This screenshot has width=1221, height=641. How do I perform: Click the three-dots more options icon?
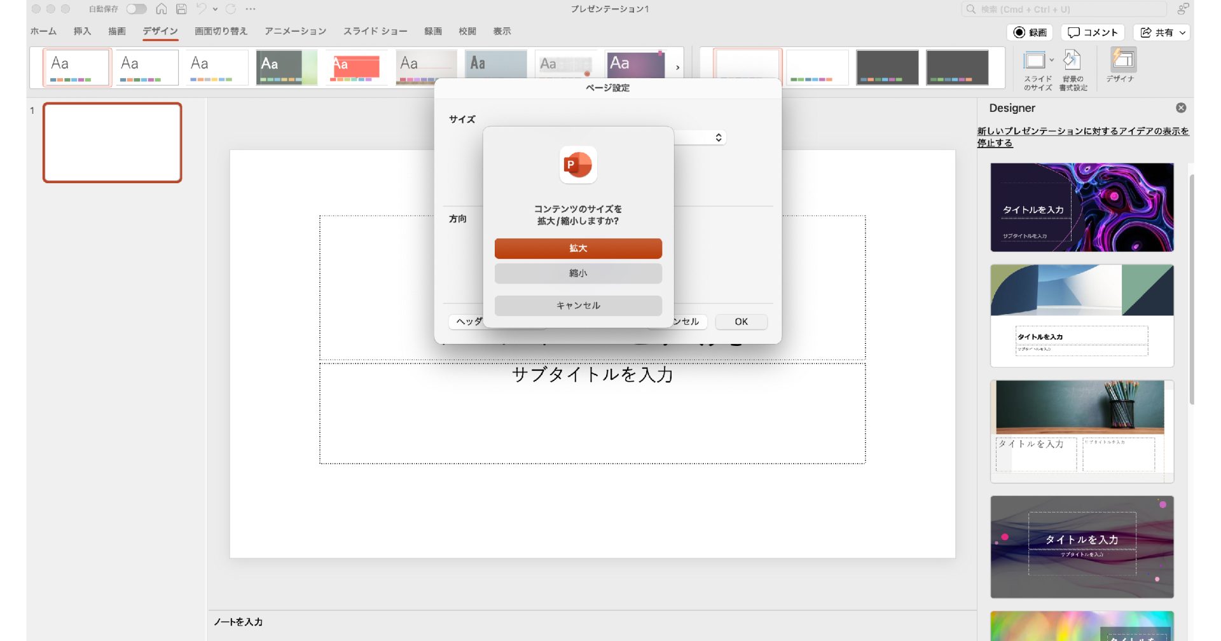(251, 9)
